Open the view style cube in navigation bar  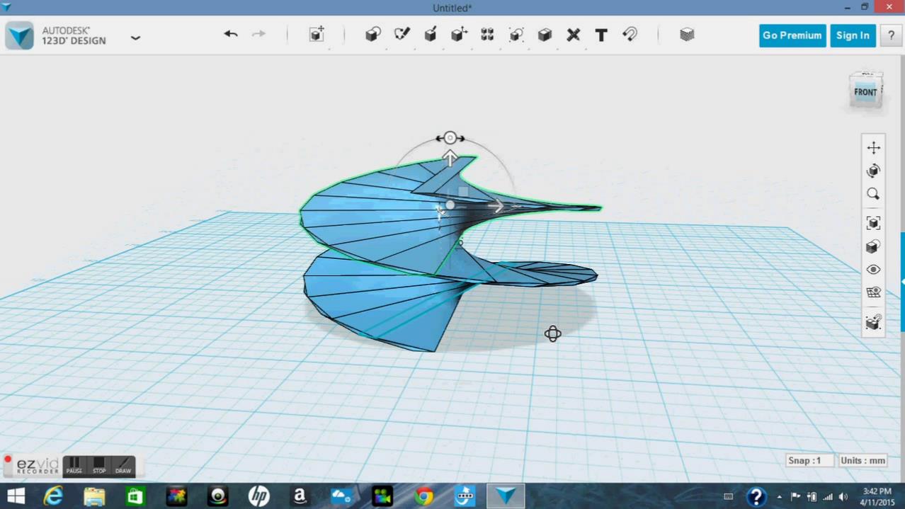click(x=873, y=246)
